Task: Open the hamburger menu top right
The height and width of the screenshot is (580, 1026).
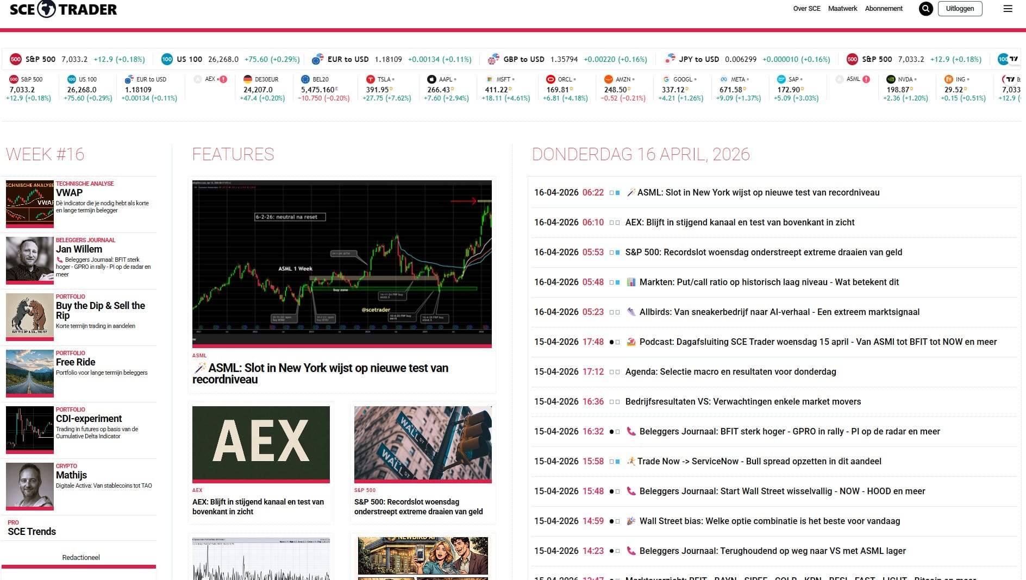Action: pos(1009,9)
